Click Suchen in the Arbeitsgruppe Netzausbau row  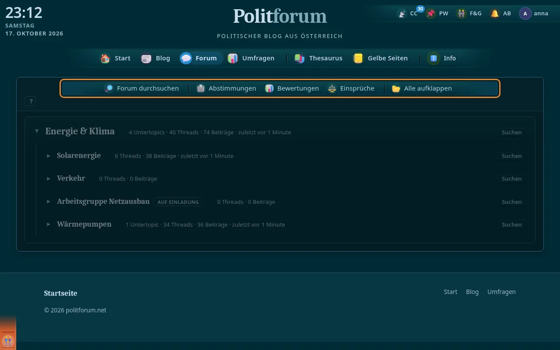tap(511, 202)
